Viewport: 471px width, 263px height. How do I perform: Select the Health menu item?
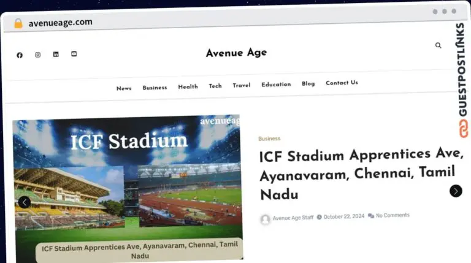coord(188,87)
